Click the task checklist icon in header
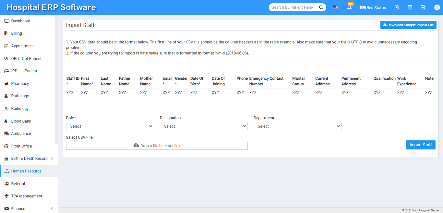The width and height of the screenshot is (443, 213). pyautogui.click(x=423, y=7)
